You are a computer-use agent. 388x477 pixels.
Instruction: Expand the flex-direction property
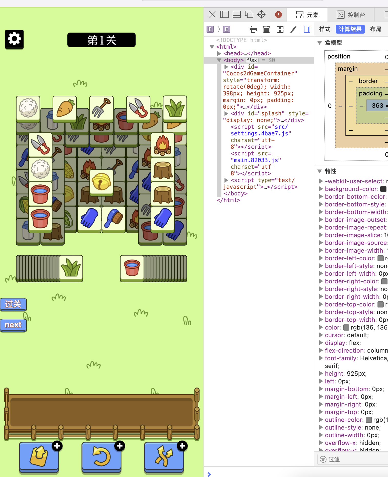click(321, 351)
